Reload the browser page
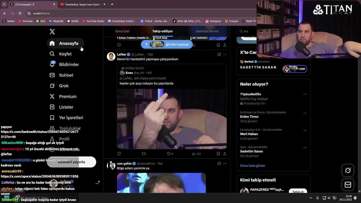This screenshot has width=361, height=203. (20, 13)
